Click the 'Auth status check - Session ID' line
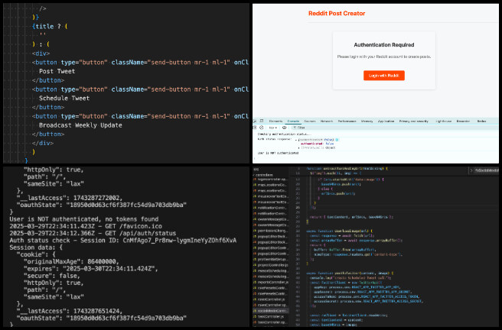 (x=123, y=240)
